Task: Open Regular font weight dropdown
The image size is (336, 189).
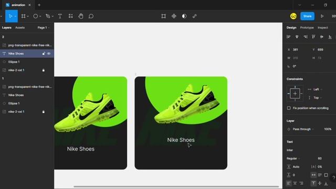Action: (293, 159)
